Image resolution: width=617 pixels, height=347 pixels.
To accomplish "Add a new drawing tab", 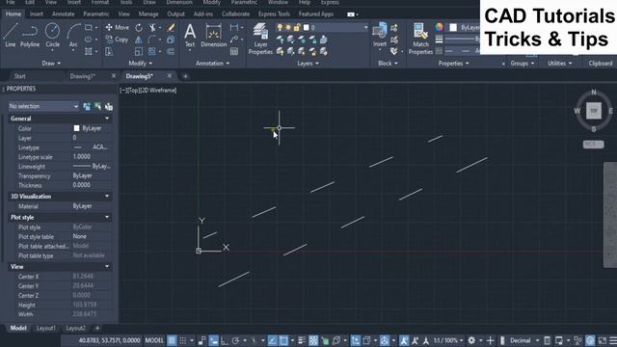I will pos(185,76).
